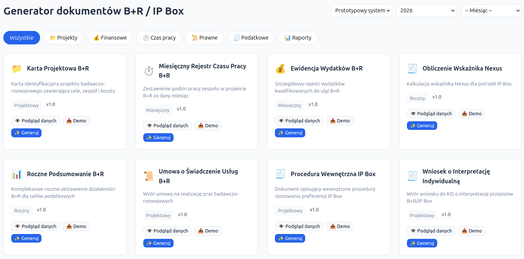Click the bar chart icon on Roczne Podsumowanie

(17, 174)
